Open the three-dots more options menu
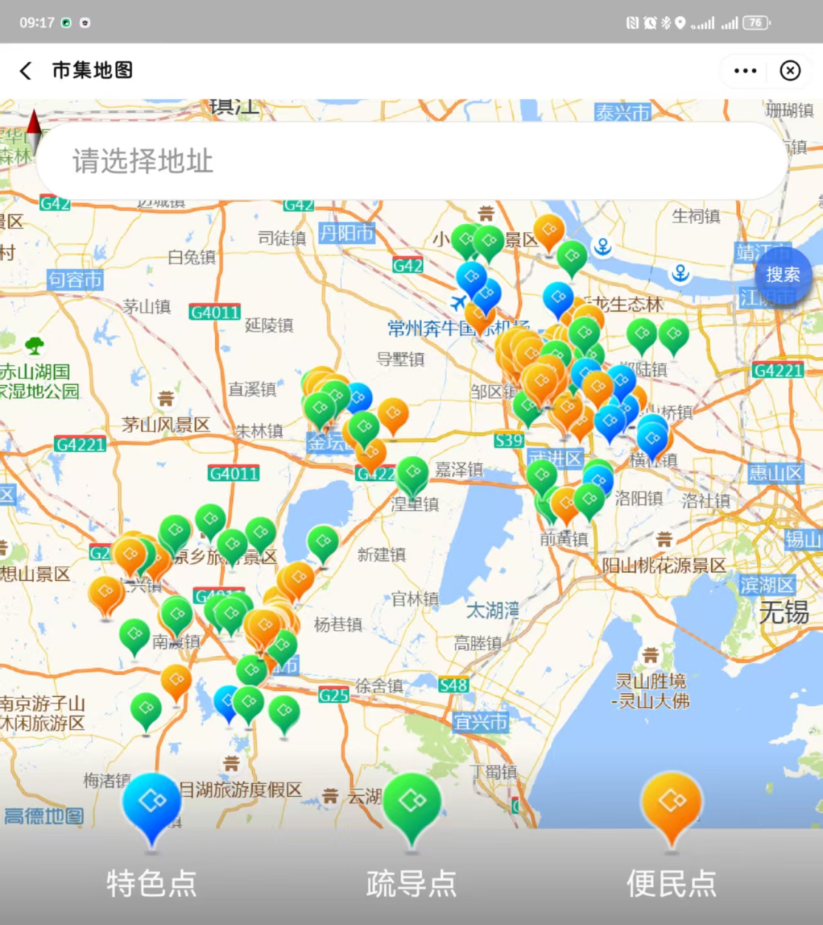The width and height of the screenshot is (823, 925). [745, 71]
